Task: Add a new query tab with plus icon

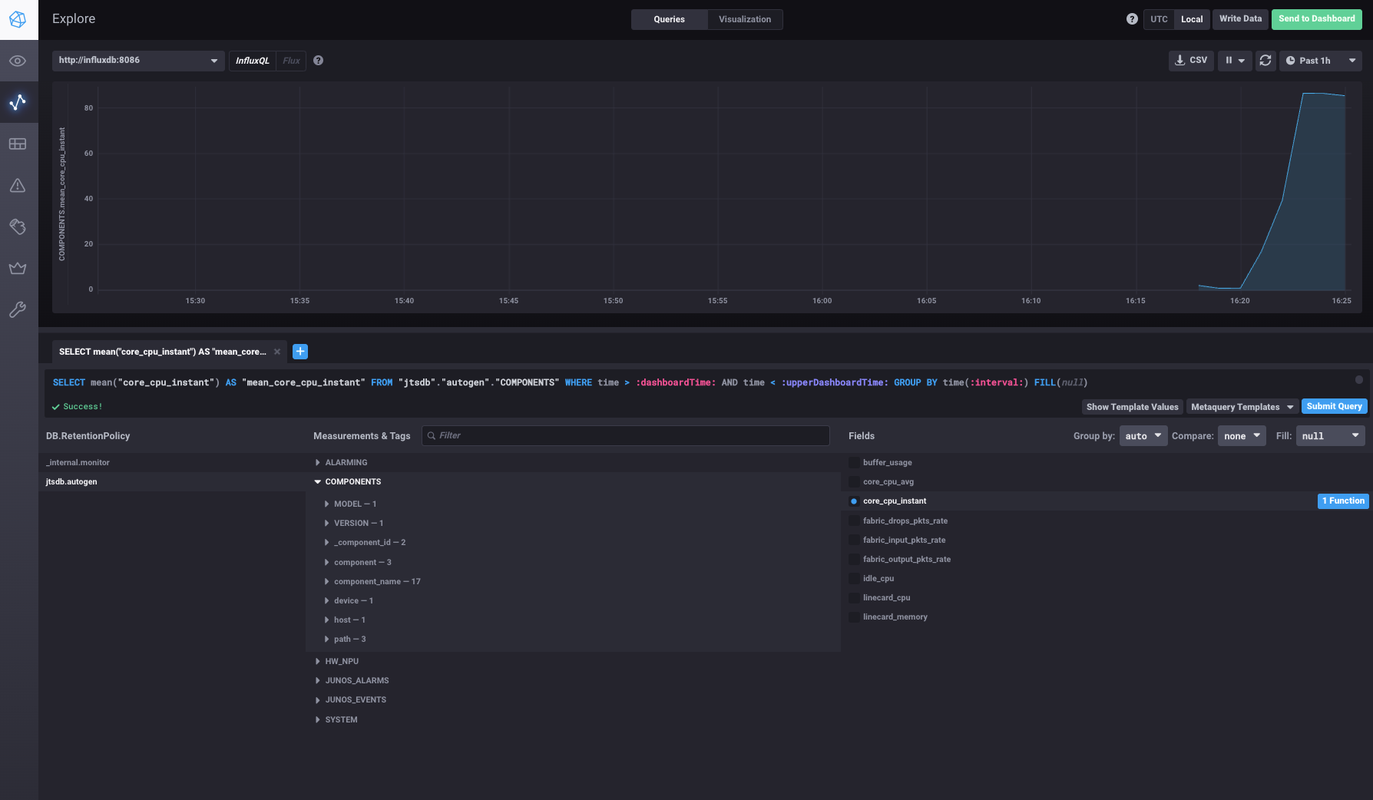Action: click(x=300, y=352)
